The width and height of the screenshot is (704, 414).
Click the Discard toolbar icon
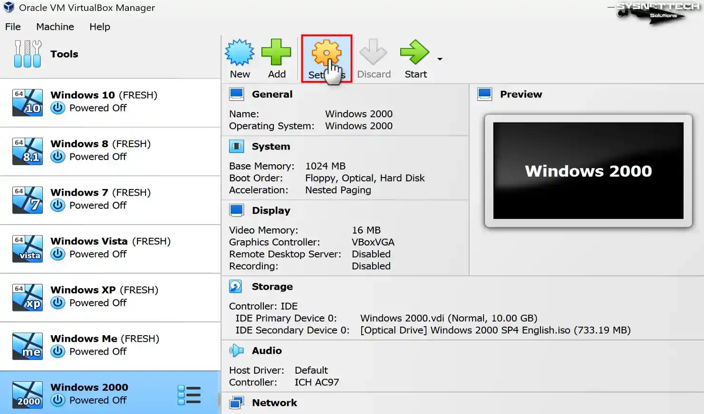click(x=373, y=52)
